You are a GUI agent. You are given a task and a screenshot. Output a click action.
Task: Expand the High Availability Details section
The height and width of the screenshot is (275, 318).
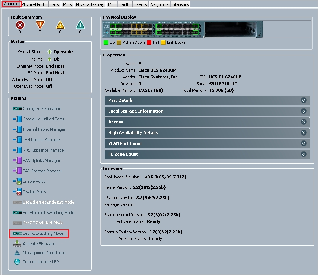click(x=303, y=133)
